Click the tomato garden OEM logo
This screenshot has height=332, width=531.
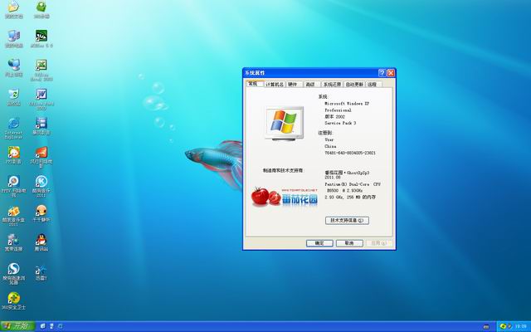pos(285,197)
